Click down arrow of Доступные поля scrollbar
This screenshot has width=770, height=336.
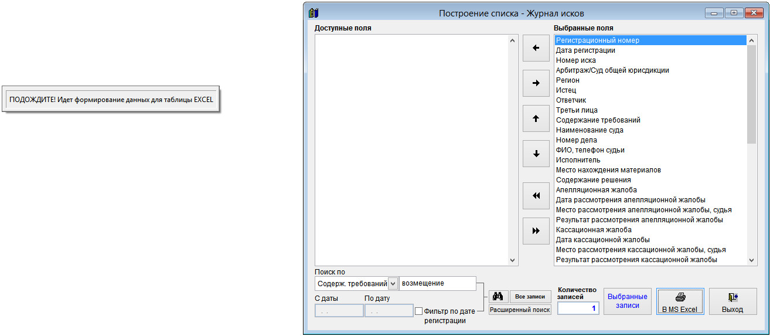[513, 260]
